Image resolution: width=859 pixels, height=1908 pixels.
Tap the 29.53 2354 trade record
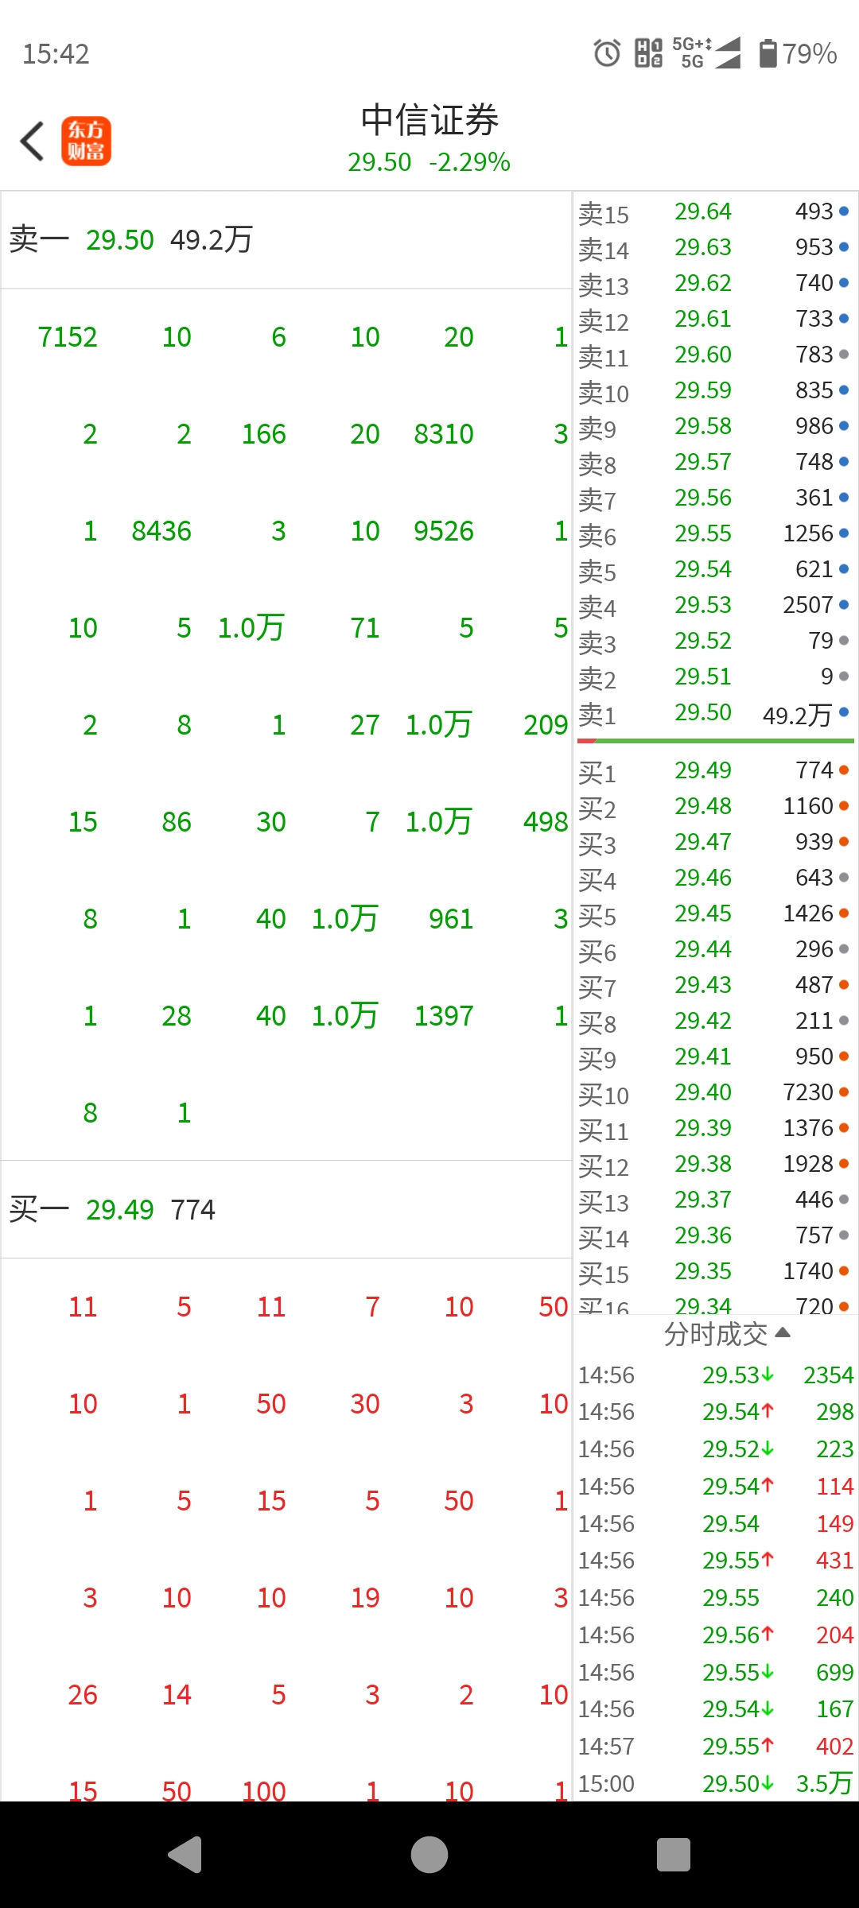pyautogui.click(x=716, y=1375)
